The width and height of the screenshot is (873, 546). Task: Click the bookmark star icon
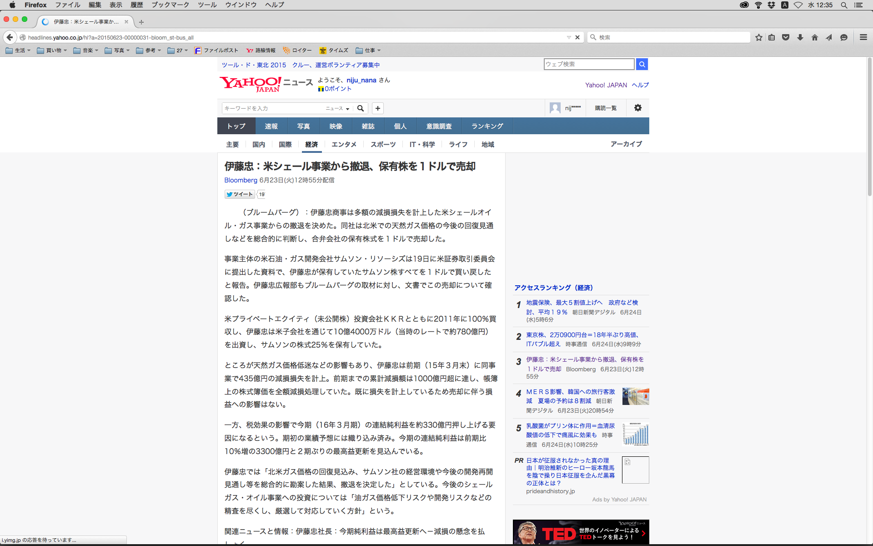[758, 37]
